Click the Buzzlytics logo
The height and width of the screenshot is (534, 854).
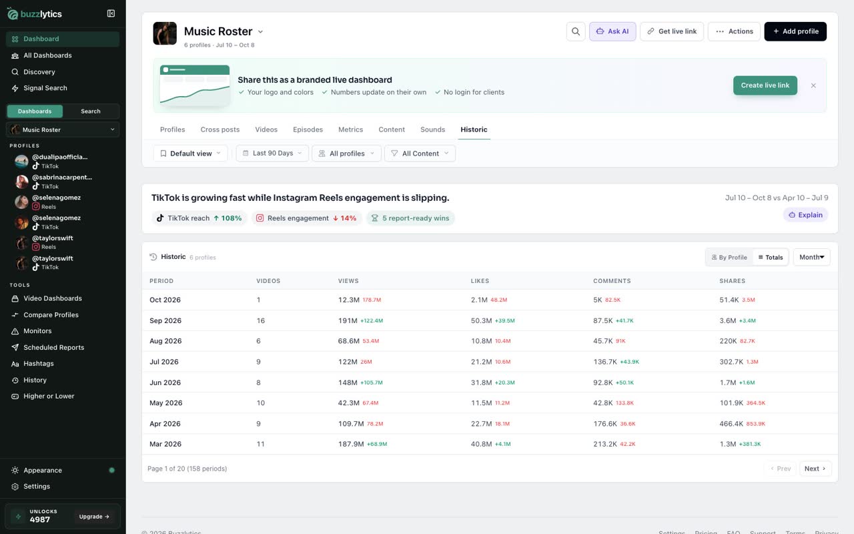click(x=35, y=13)
